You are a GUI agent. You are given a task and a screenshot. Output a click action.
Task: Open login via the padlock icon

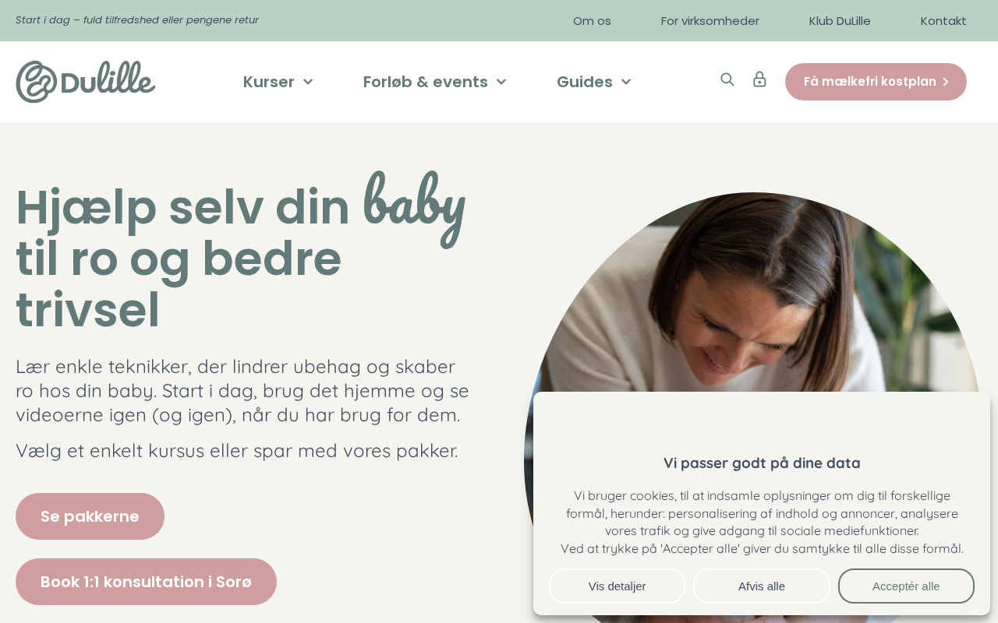(x=759, y=79)
